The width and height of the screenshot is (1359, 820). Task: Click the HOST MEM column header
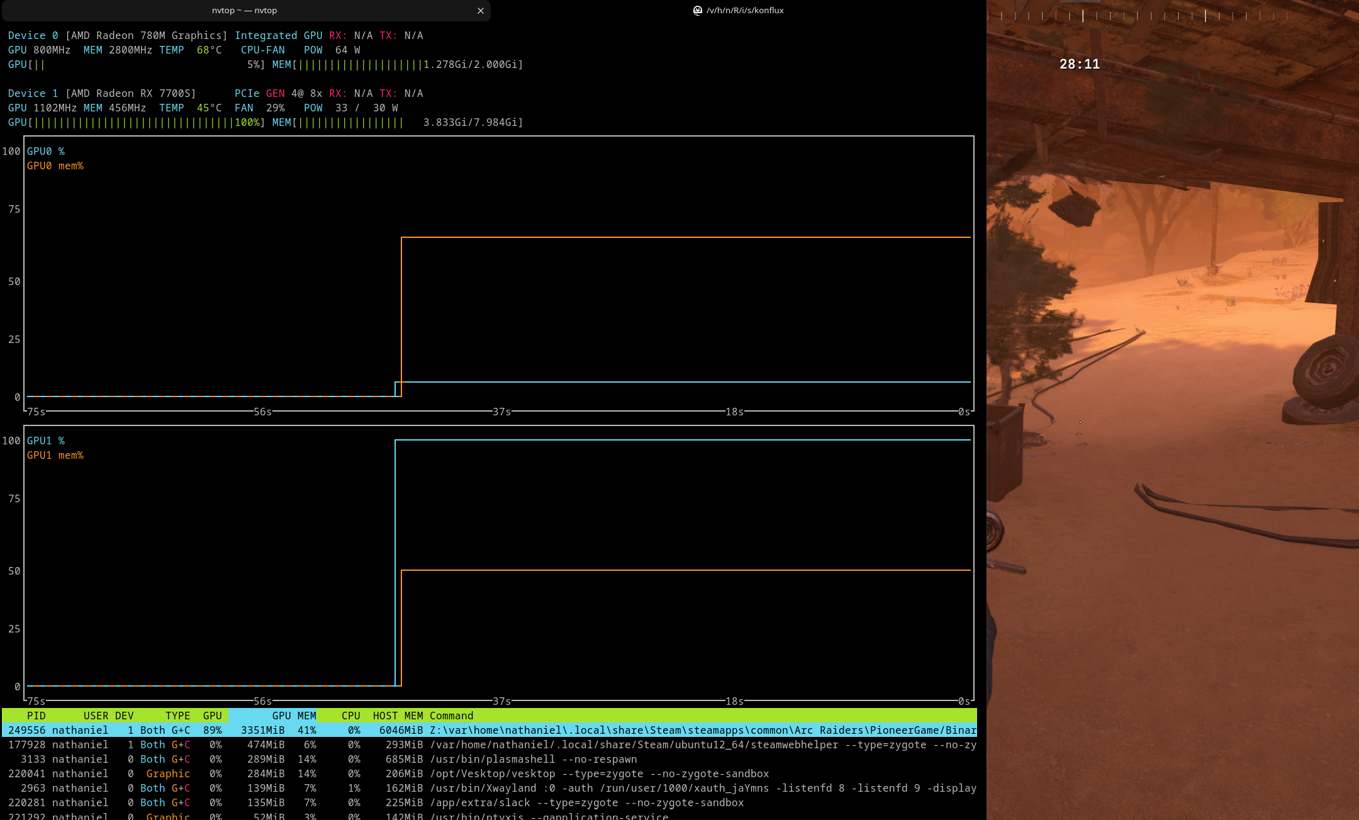[397, 716]
